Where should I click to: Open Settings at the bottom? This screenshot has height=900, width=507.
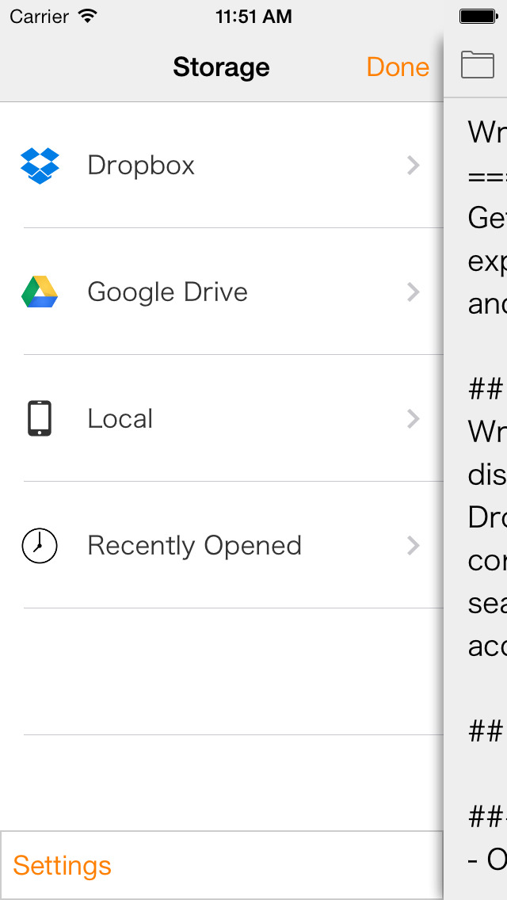click(x=62, y=866)
